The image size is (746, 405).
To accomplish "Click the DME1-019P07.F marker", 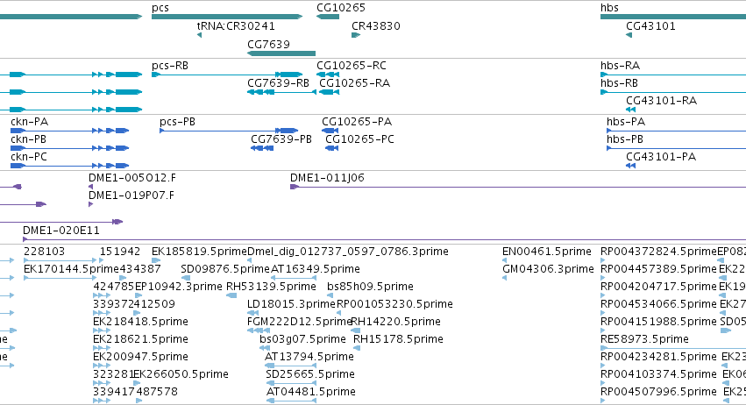I will point(91,204).
